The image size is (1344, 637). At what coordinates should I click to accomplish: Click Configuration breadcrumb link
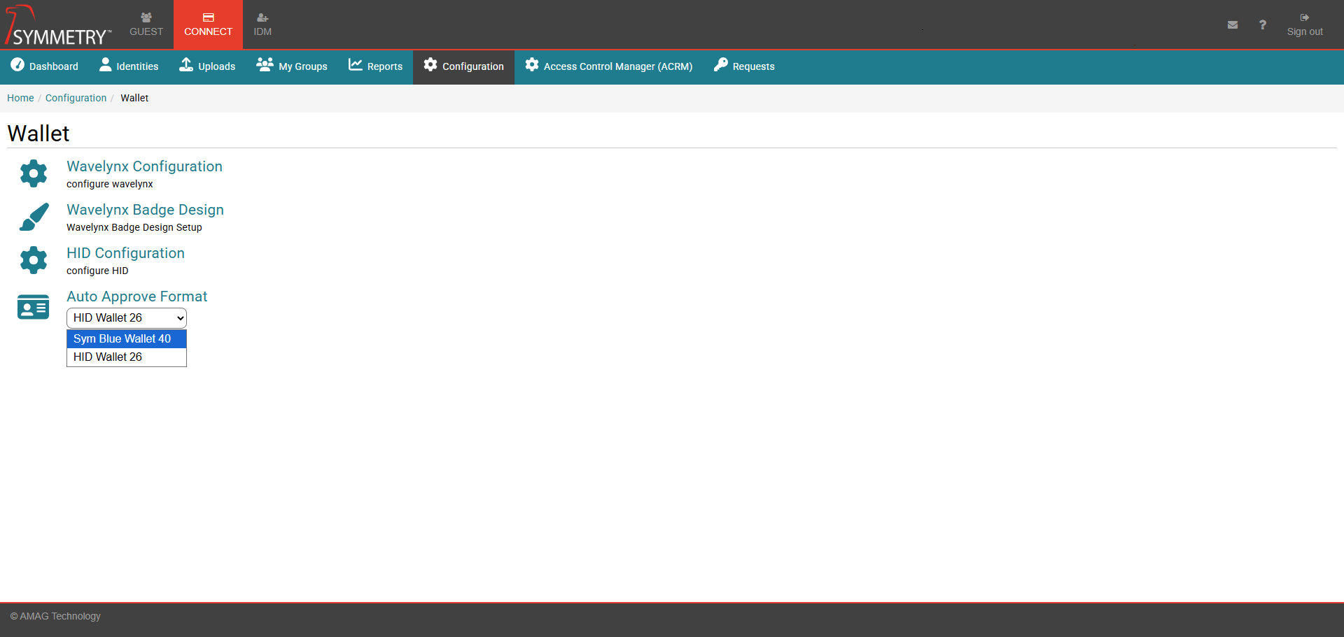tap(76, 98)
